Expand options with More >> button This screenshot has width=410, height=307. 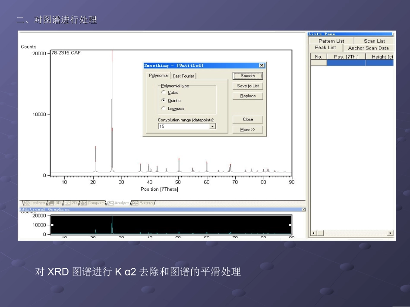coord(248,129)
